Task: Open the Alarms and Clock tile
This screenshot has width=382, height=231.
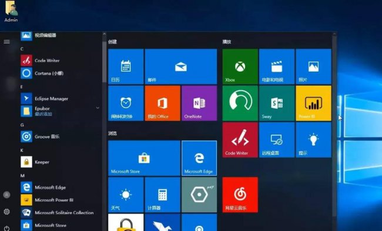Action: pyautogui.click(x=126, y=103)
